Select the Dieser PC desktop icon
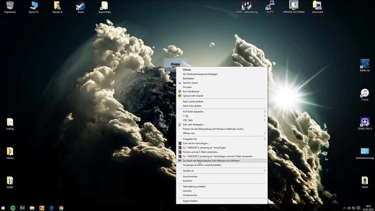The image size is (375, 211). click(34, 7)
